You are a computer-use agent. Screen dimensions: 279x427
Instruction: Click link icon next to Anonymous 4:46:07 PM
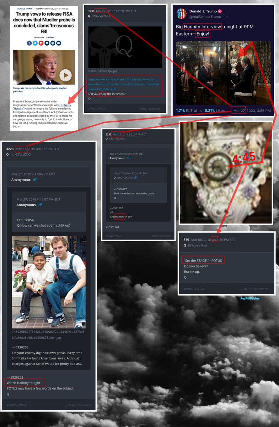click(40, 205)
